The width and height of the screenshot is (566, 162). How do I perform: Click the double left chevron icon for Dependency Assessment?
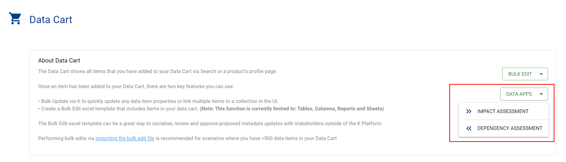point(469,129)
